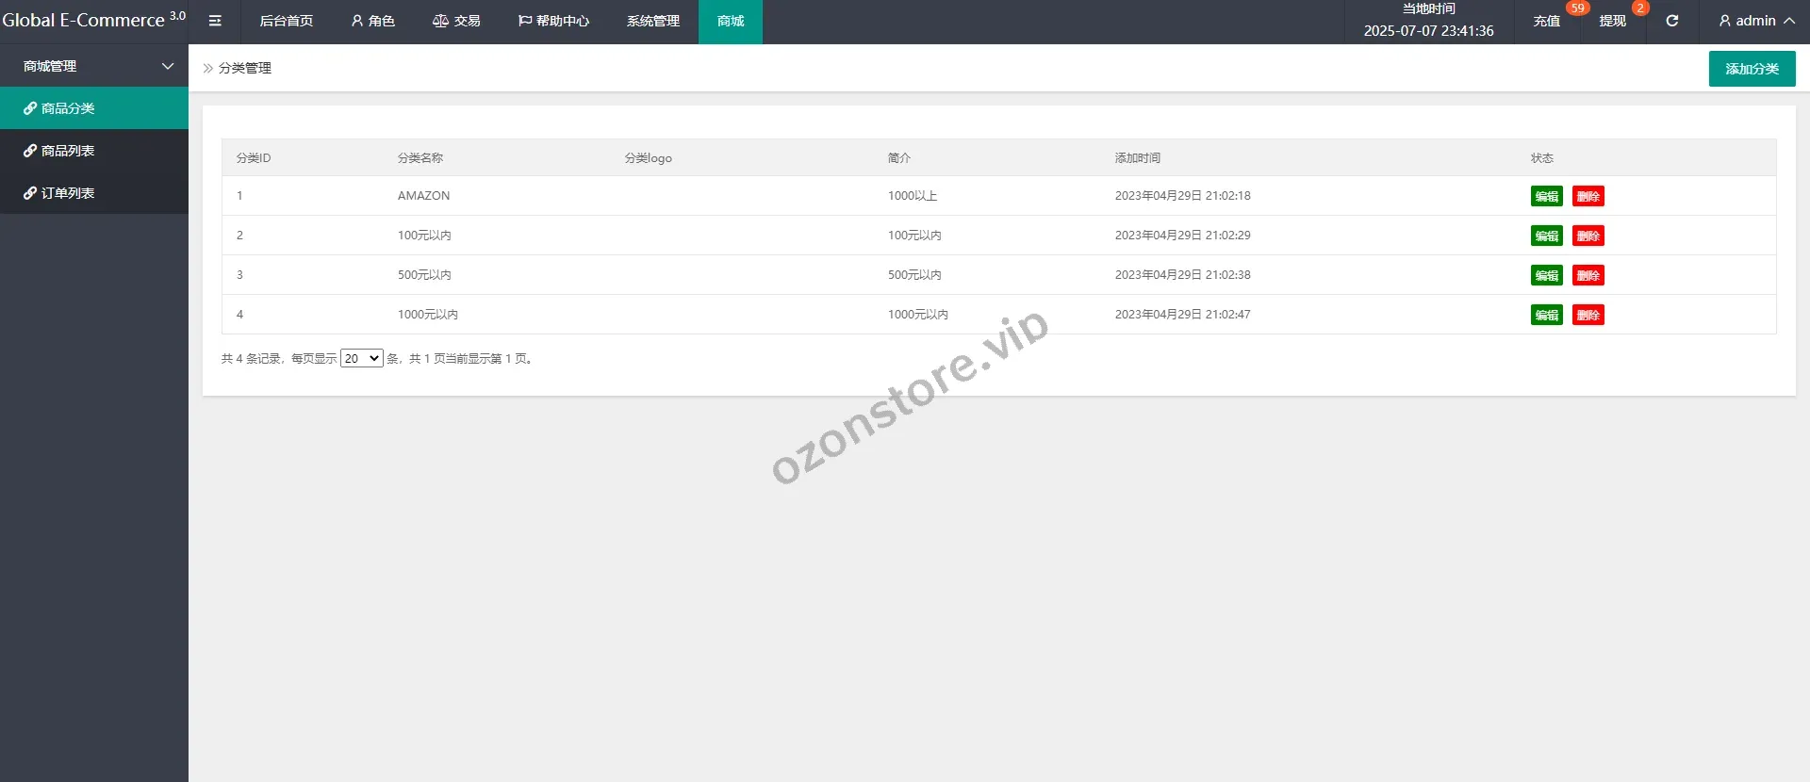The width and height of the screenshot is (1810, 782).
Task: Open 充值 notifications with badge 59
Action: tap(1546, 21)
